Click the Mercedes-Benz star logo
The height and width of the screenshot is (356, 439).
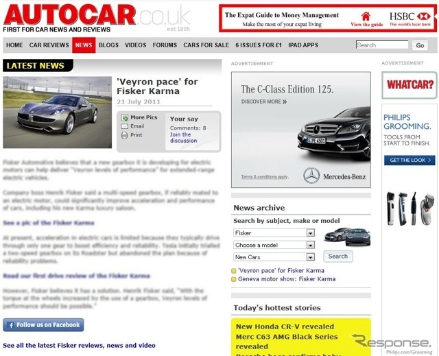(x=311, y=176)
